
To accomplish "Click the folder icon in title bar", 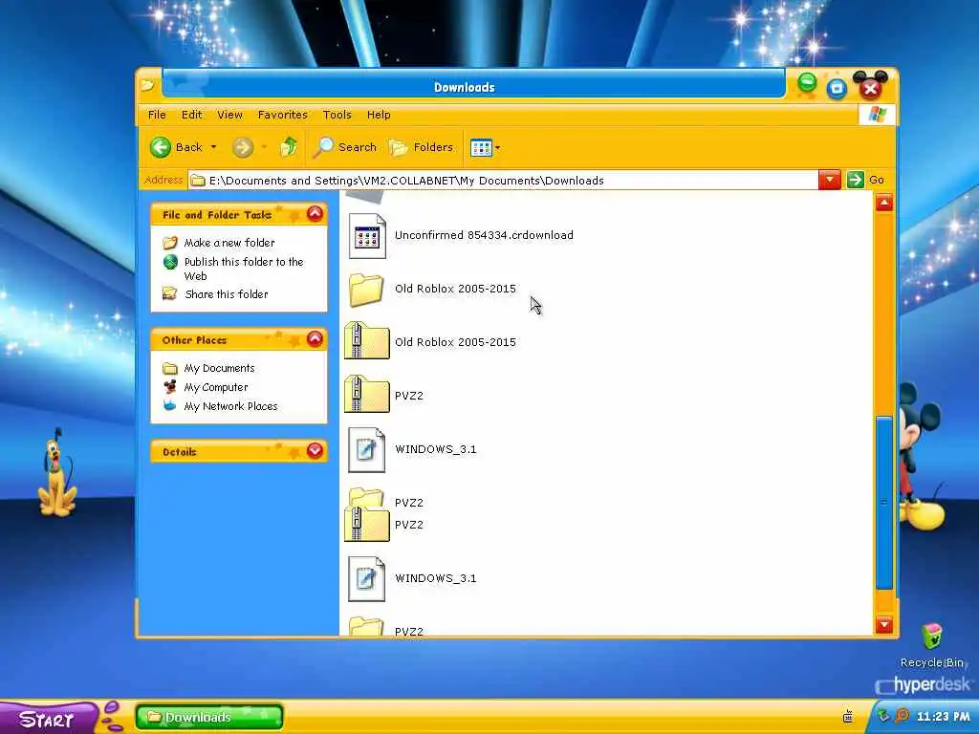I will point(147,85).
